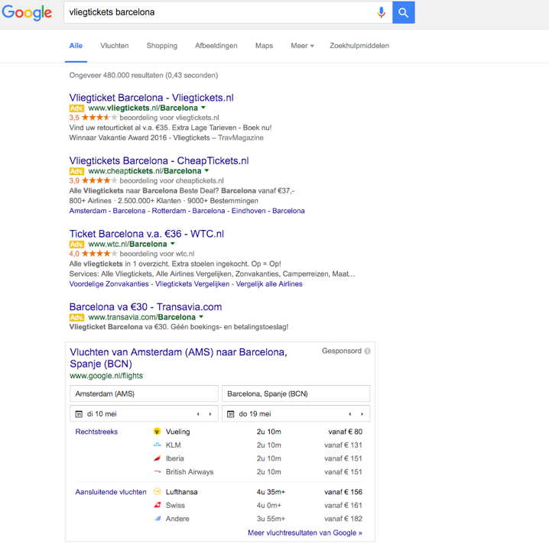Image resolution: width=549 pixels, height=547 pixels.
Task: Click Vergelijk alle Airlines sitelink
Action: pyautogui.click(x=269, y=284)
